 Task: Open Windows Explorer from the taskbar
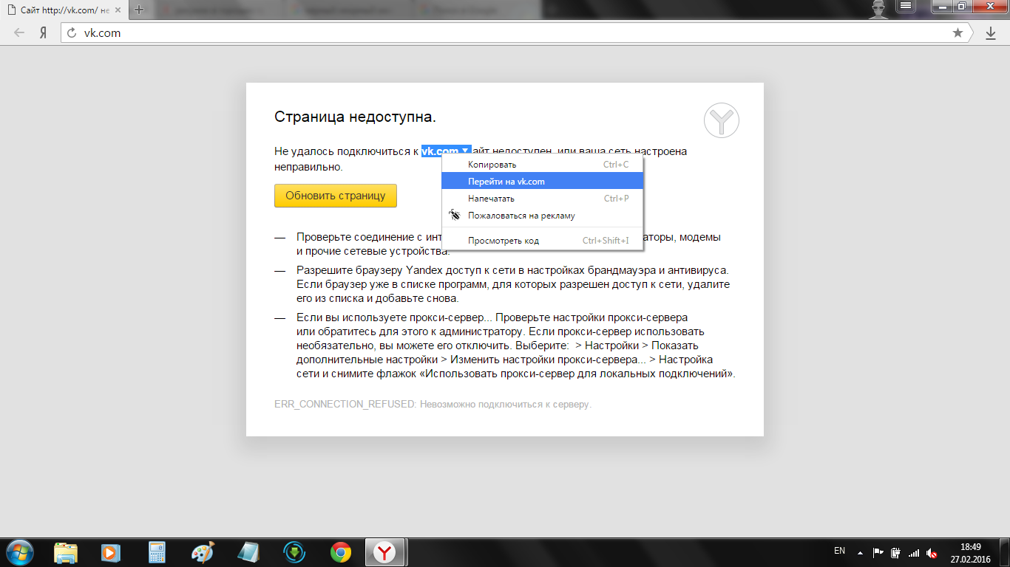pyautogui.click(x=67, y=552)
